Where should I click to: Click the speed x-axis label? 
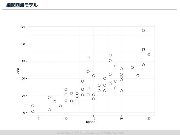click(91, 122)
